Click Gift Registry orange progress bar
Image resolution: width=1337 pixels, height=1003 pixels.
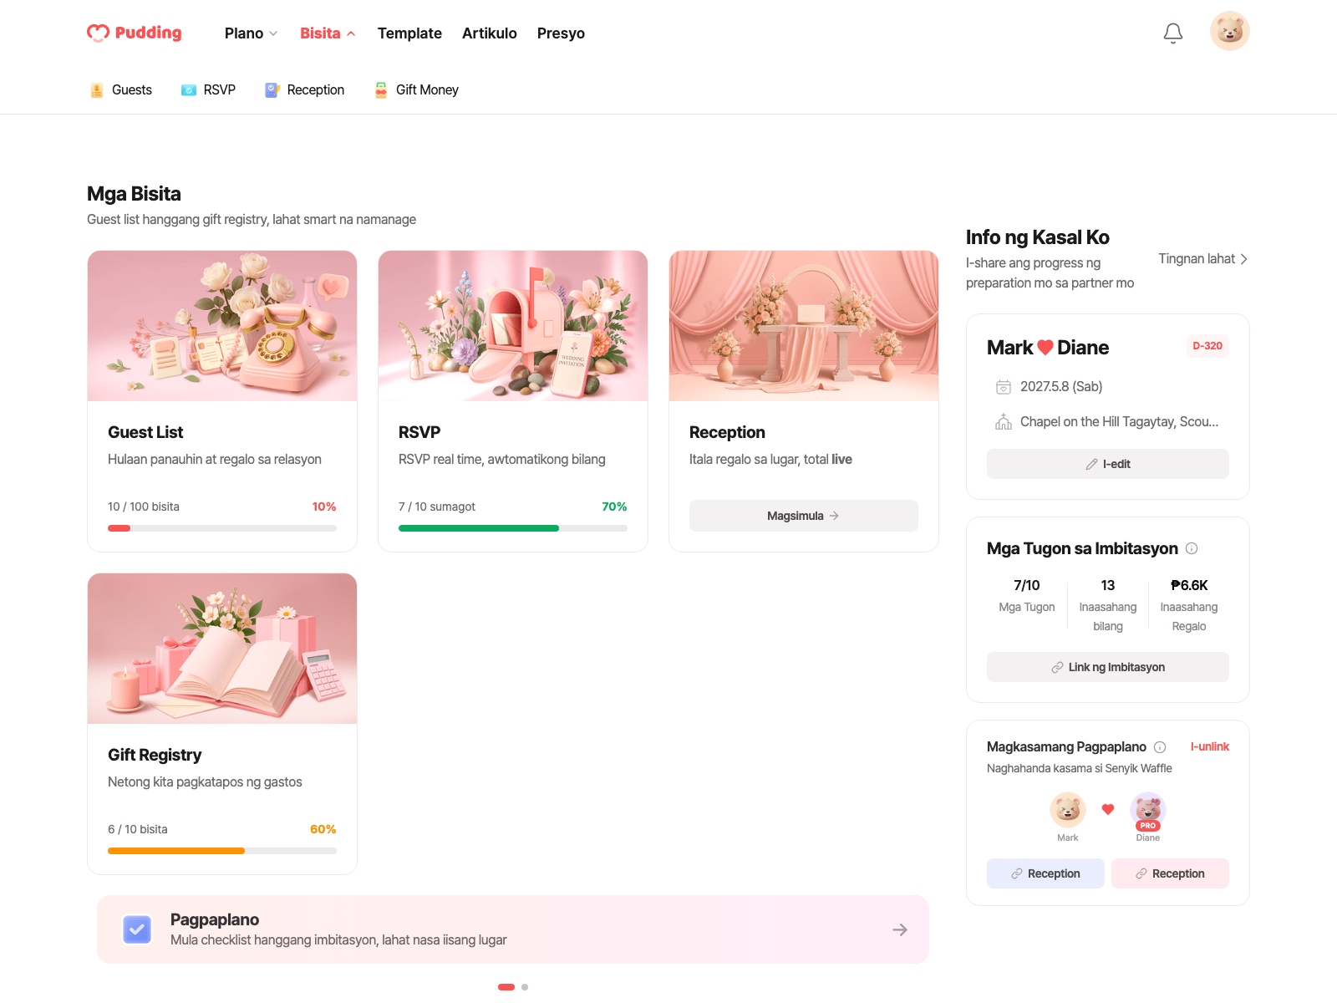click(x=222, y=851)
